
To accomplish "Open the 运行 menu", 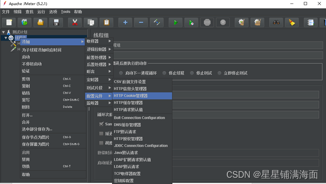I will click(41, 12).
